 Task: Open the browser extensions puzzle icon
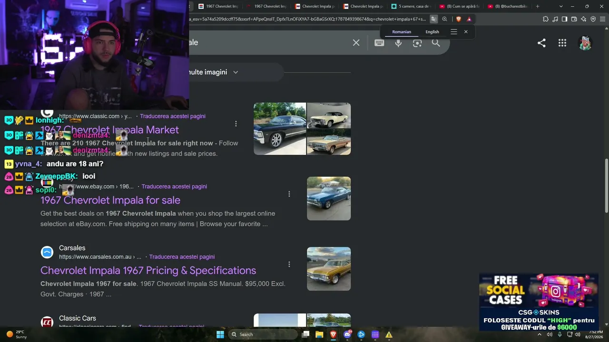click(545, 19)
